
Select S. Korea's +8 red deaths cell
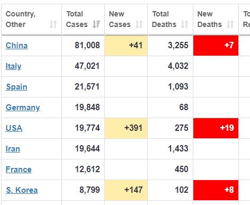click(x=216, y=190)
